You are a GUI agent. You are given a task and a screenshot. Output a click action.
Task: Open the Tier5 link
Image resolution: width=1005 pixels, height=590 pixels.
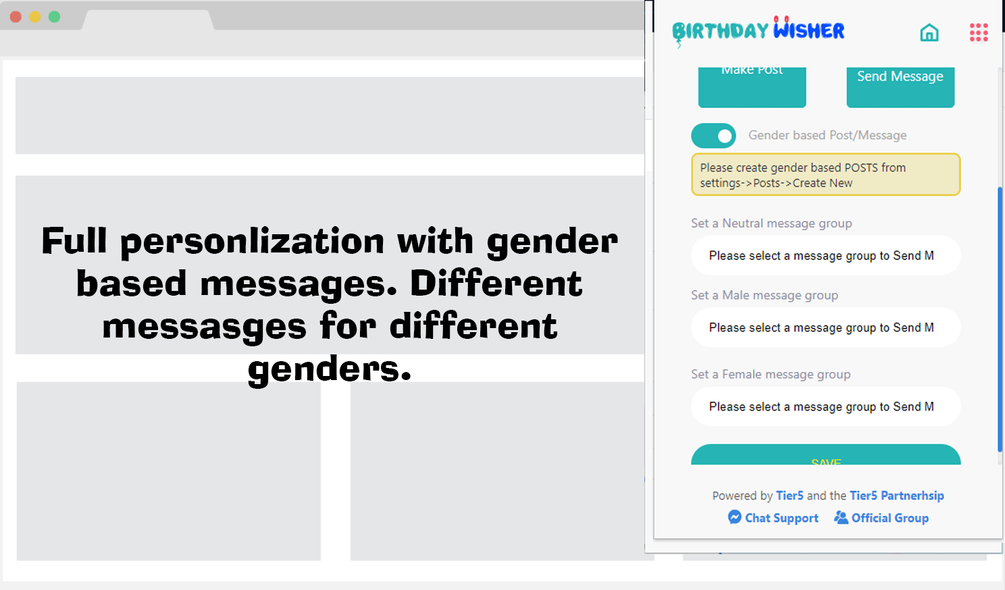point(790,495)
